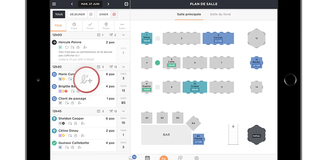The image size is (327, 160).
Task: Click Client de passage signature plus icon
Action: (x=80, y=103)
